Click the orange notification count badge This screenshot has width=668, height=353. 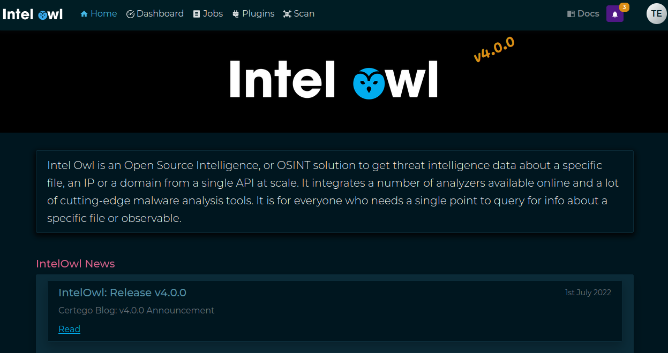click(x=624, y=7)
